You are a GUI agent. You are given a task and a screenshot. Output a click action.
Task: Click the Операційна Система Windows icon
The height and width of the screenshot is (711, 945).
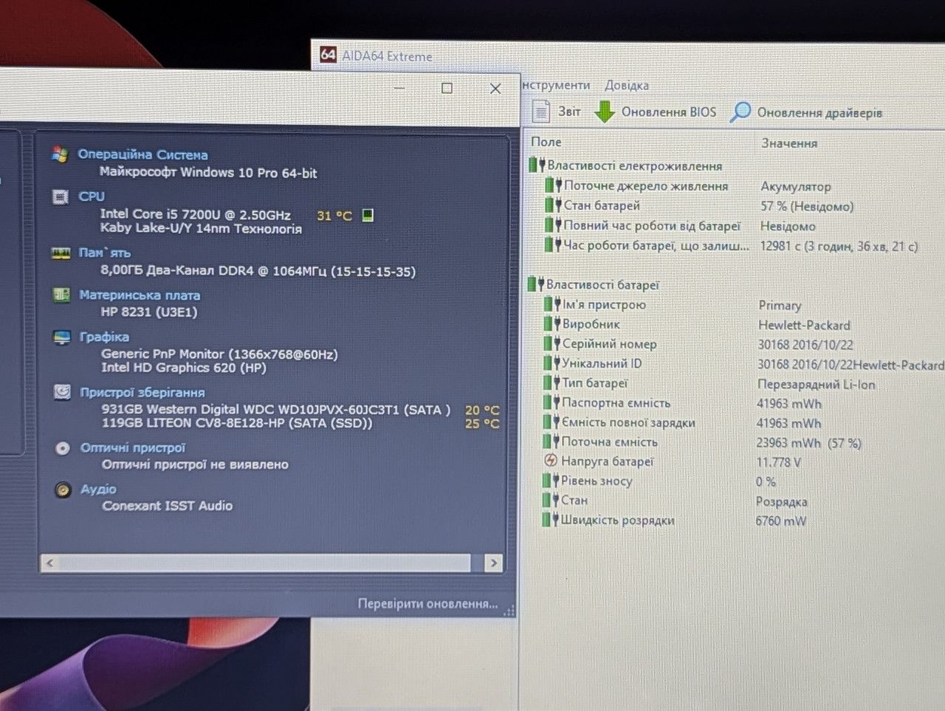point(61,154)
